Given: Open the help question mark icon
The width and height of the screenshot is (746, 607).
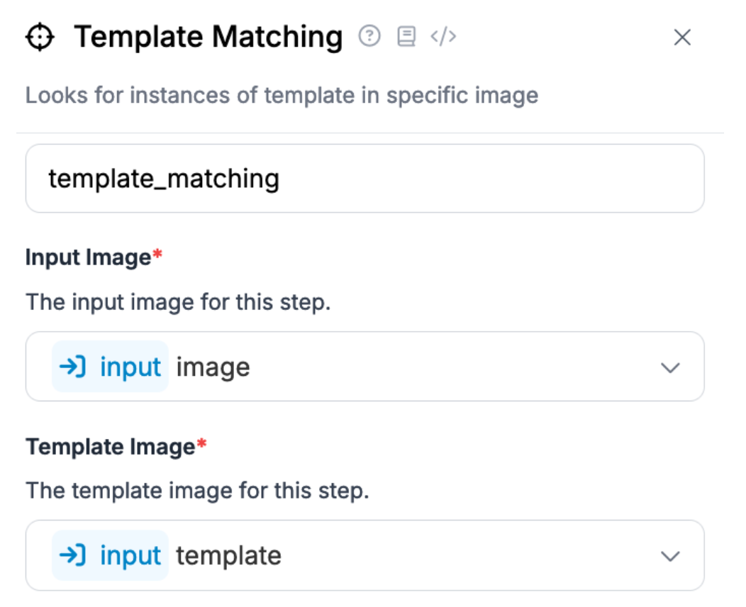Looking at the screenshot, I should (x=369, y=36).
